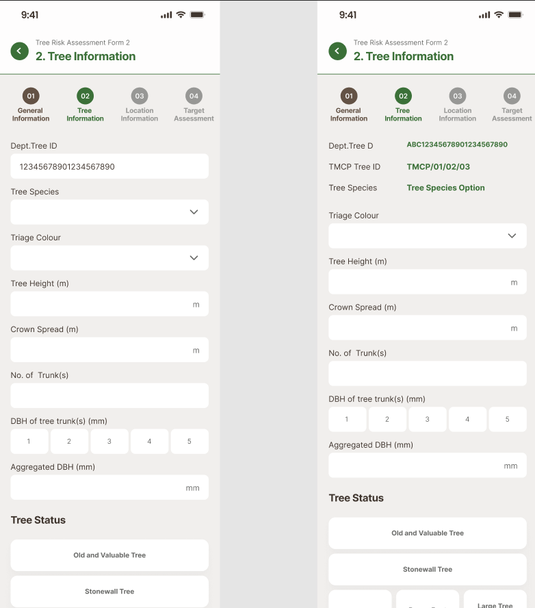Select step 03 Location circle on the left screen
The height and width of the screenshot is (608, 535).
pos(140,96)
